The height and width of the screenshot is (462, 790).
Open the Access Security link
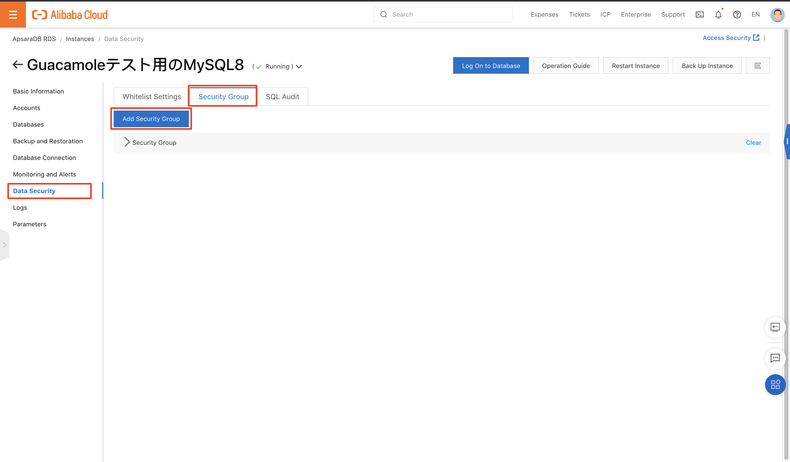pos(731,38)
